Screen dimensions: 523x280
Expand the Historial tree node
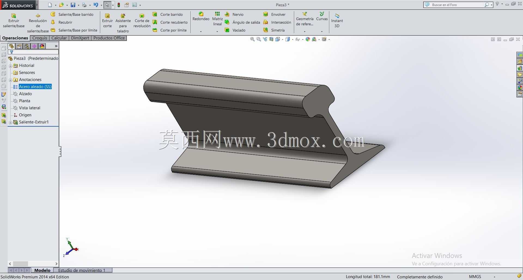point(10,66)
